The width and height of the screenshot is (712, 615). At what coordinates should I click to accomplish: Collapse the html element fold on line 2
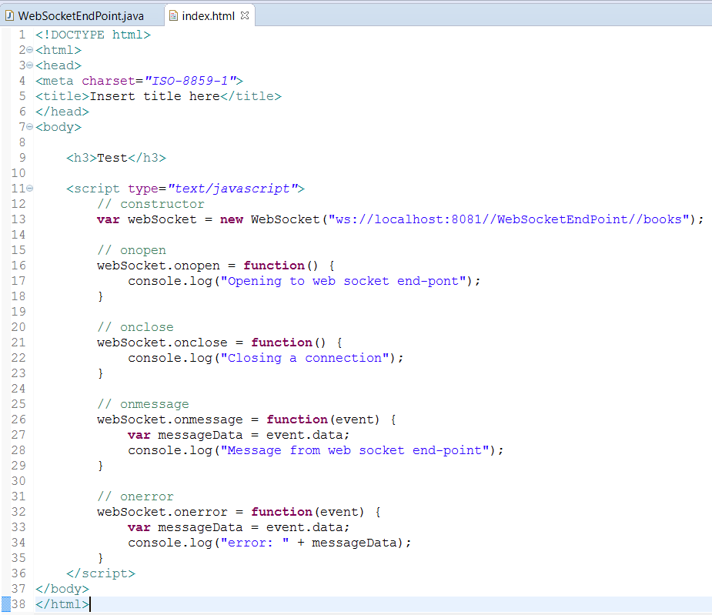tap(28, 50)
